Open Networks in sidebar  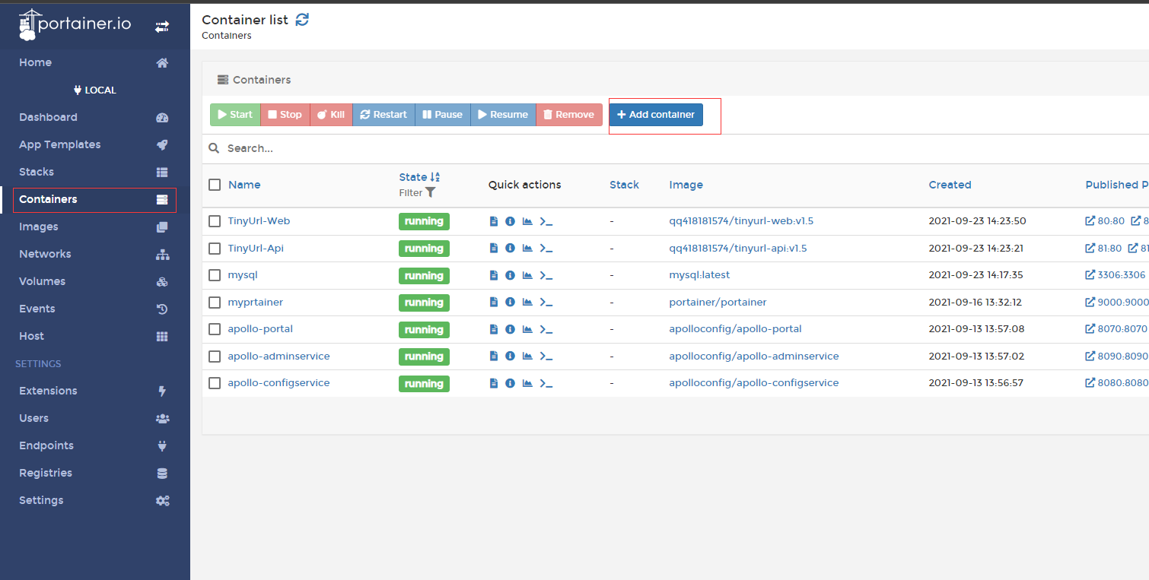[x=94, y=254]
